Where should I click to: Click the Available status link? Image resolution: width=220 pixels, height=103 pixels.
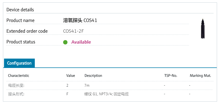coord(81,42)
